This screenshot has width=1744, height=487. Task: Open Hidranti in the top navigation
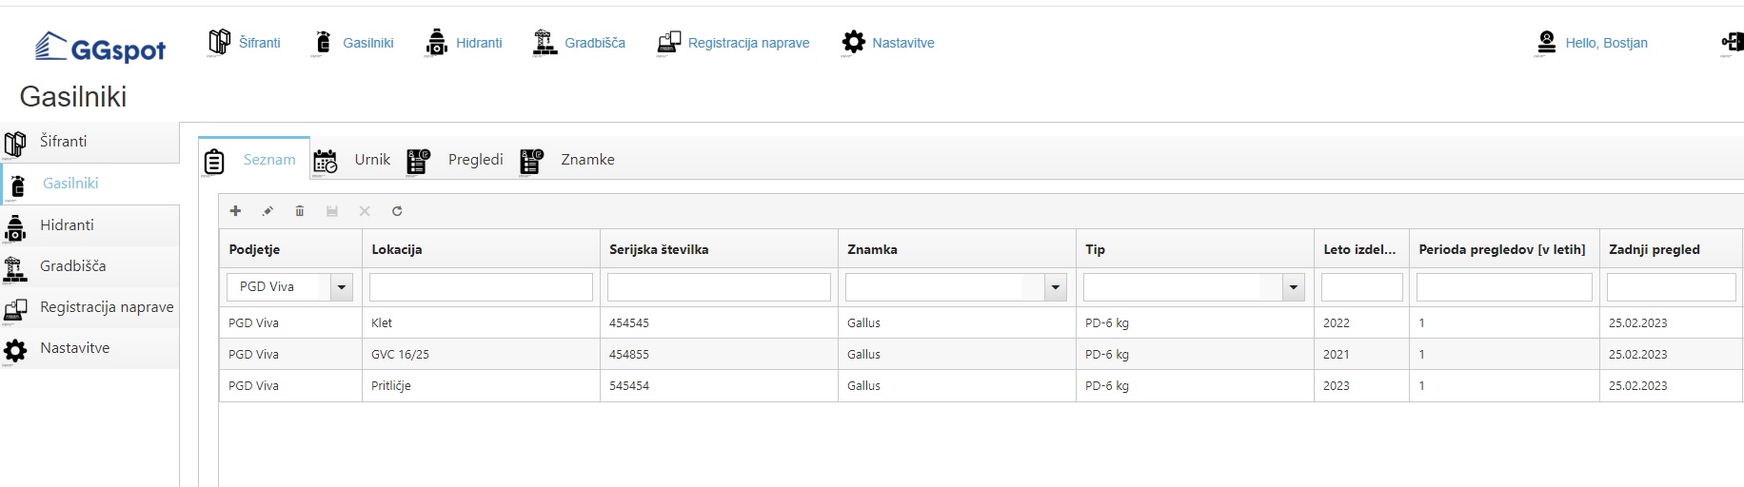tap(465, 43)
